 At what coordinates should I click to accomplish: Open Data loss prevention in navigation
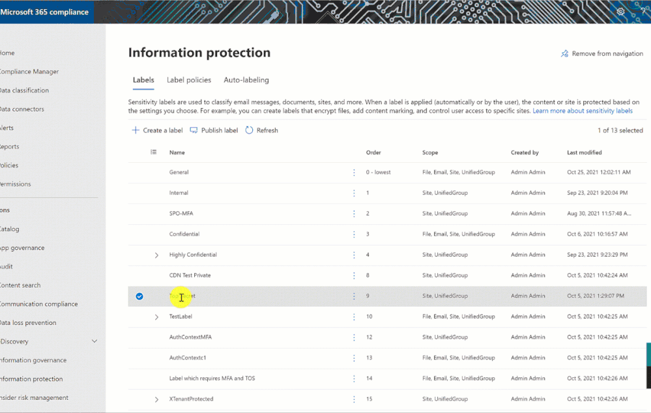[28, 322]
